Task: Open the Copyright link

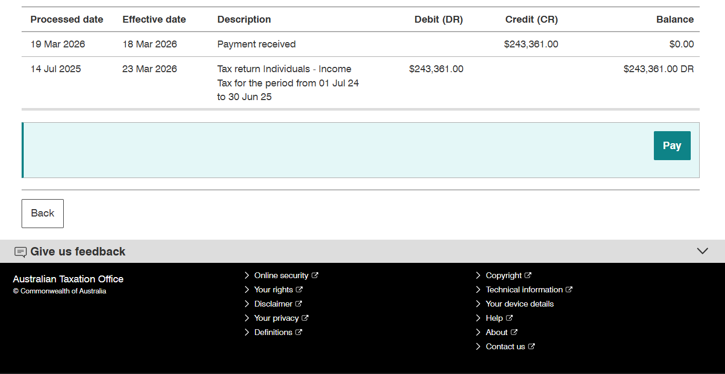Action: coord(504,275)
